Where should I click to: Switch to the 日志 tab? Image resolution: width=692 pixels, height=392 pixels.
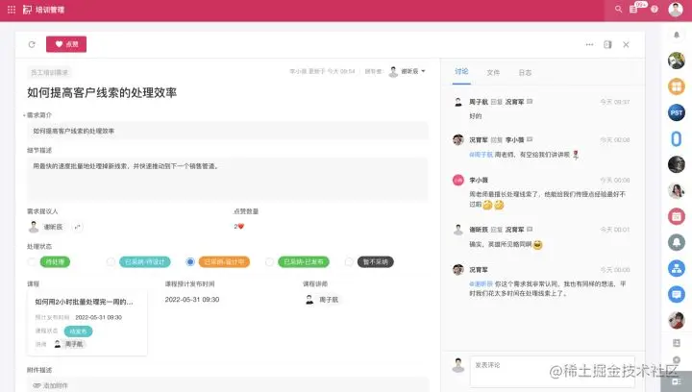click(525, 72)
